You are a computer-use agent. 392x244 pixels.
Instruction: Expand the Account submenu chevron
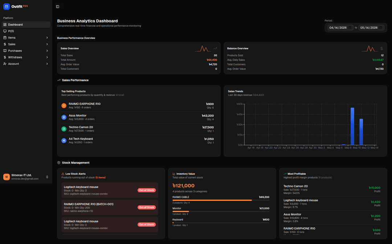(x=47, y=64)
